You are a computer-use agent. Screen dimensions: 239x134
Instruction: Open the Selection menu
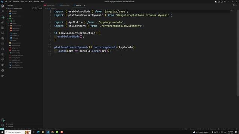click(x=16, y=1)
